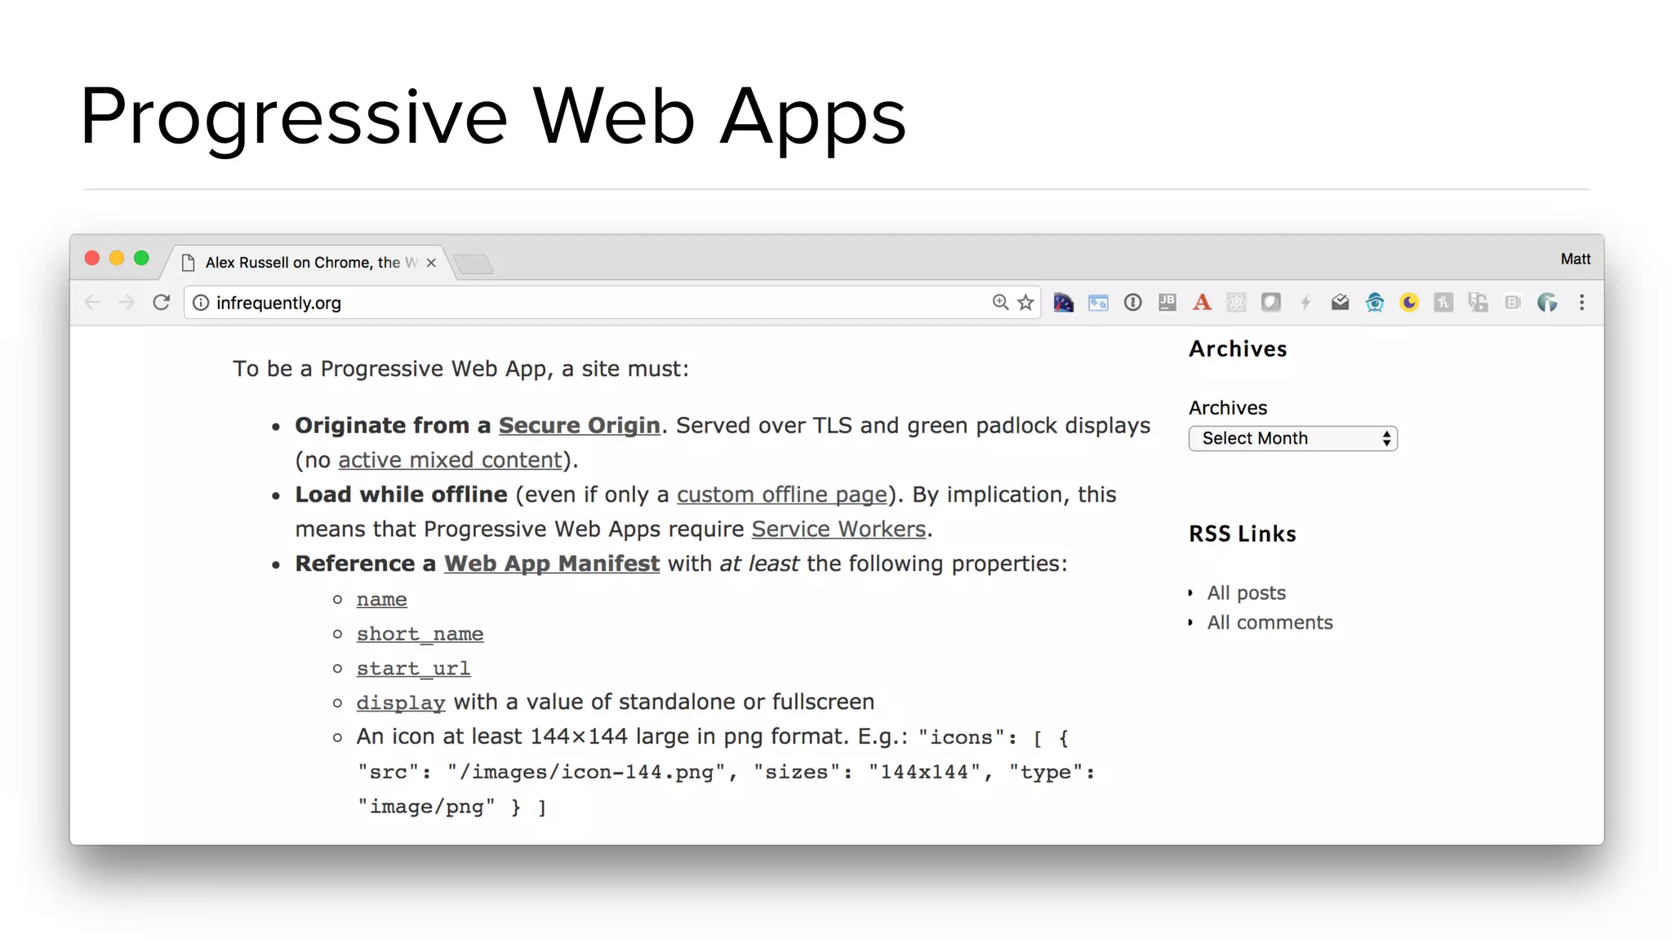Viewport: 1672px width, 940px height.
Task: Open the Secure Origin link
Action: pos(579,426)
